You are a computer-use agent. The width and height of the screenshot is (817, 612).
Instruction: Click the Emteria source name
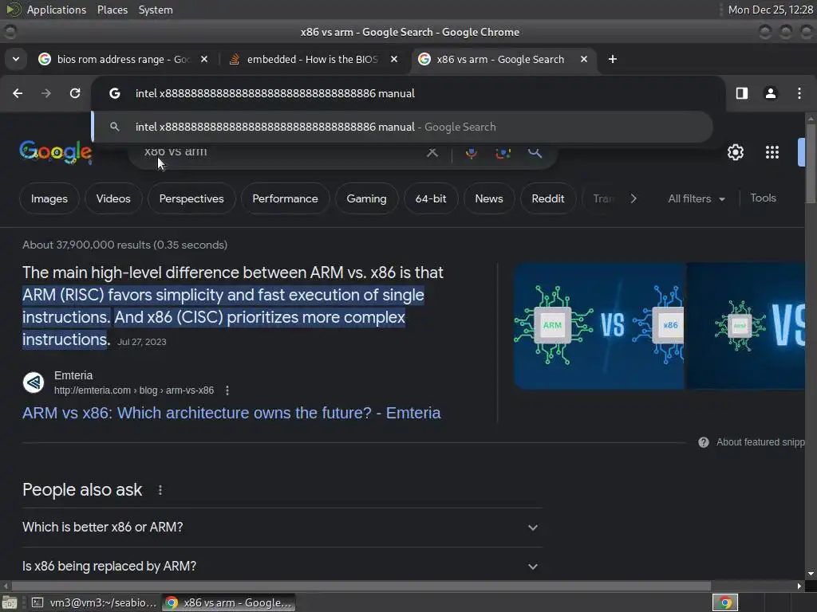(x=73, y=375)
